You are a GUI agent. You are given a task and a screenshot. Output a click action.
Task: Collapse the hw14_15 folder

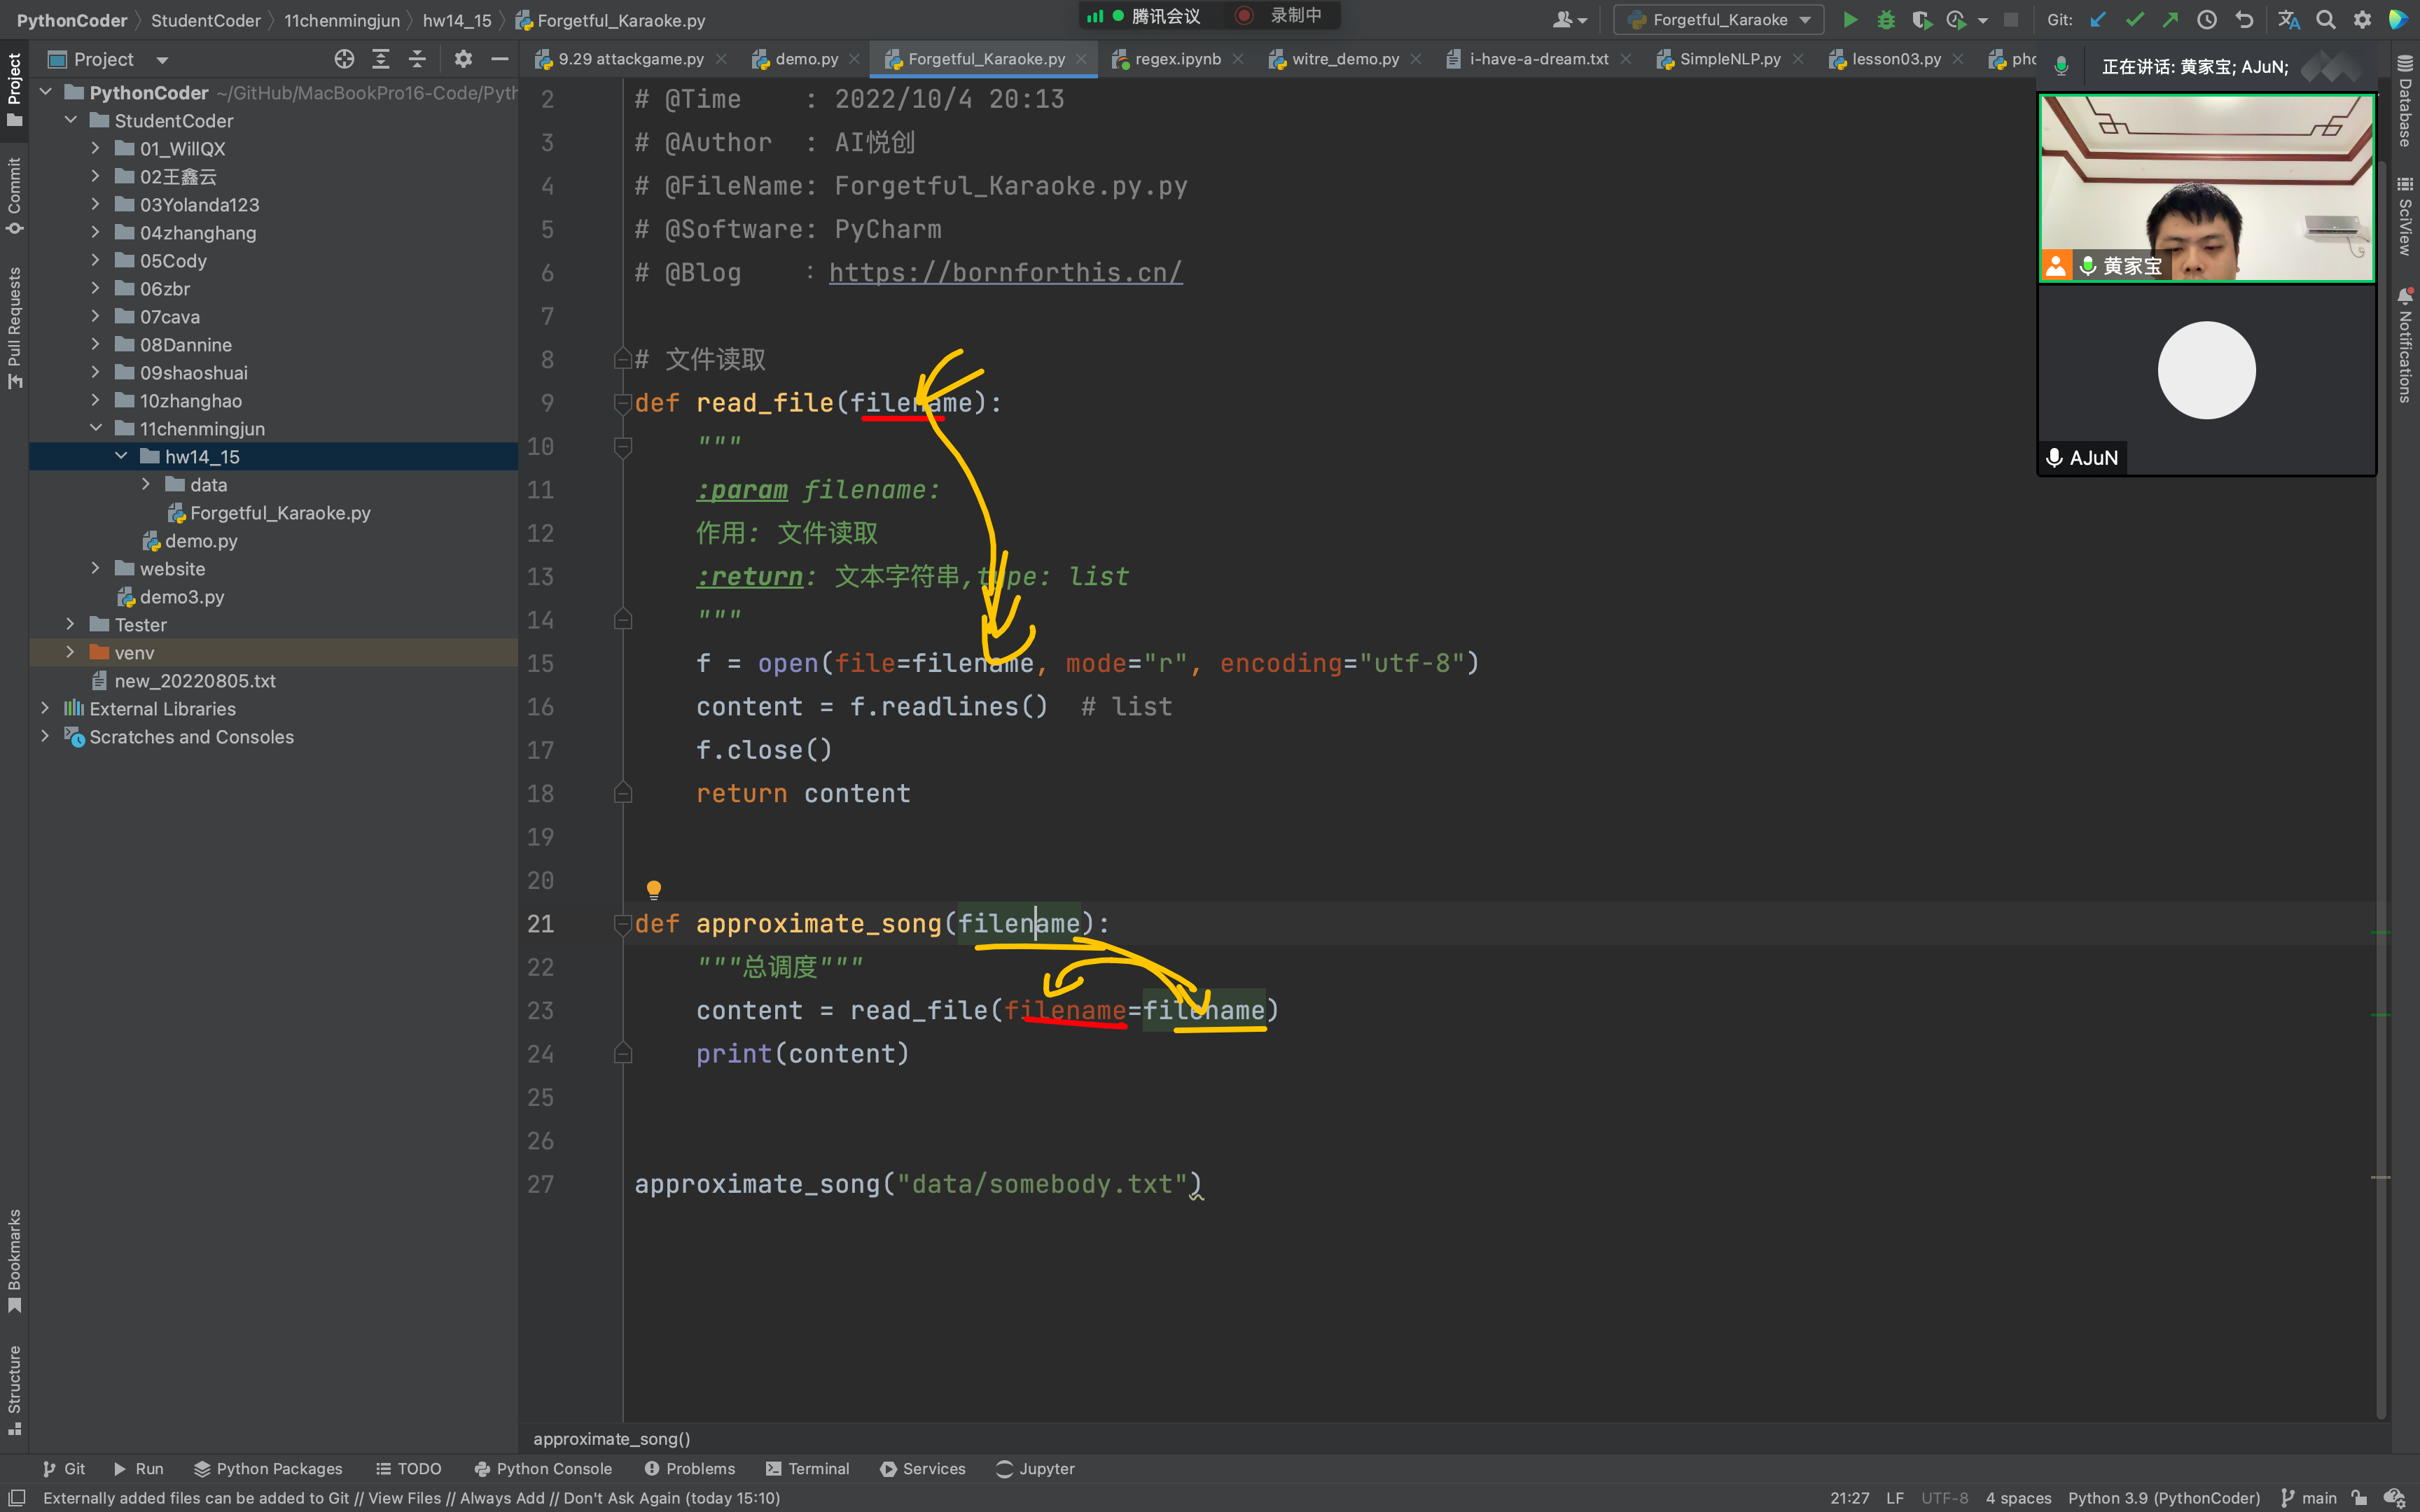pyautogui.click(x=121, y=456)
